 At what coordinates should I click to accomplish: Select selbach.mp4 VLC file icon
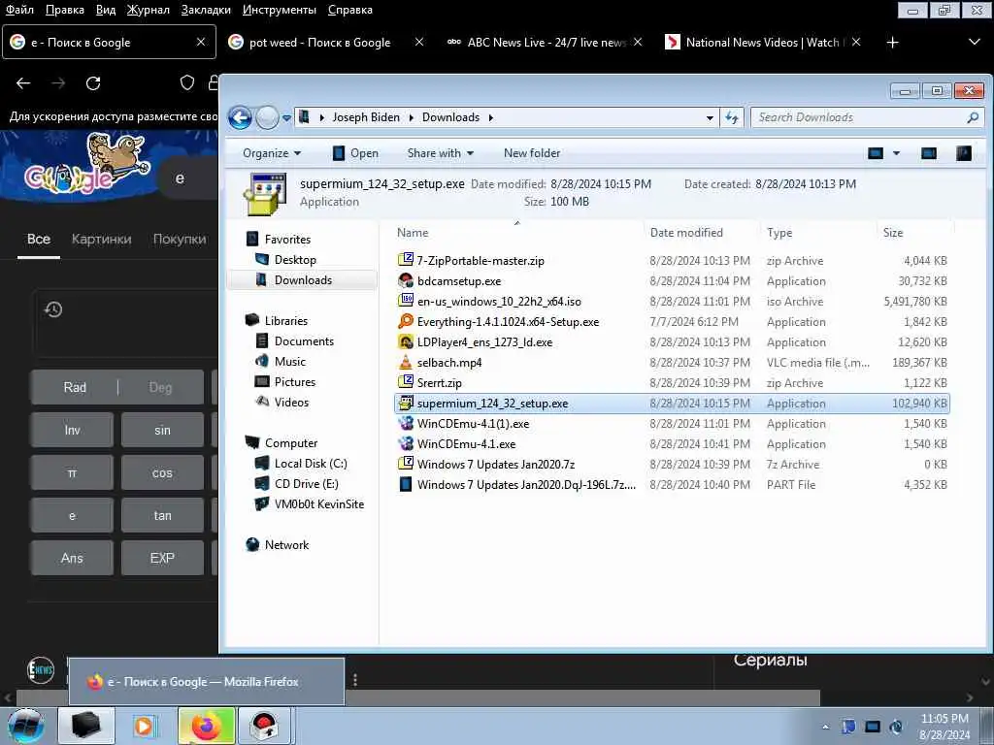pyautogui.click(x=405, y=363)
